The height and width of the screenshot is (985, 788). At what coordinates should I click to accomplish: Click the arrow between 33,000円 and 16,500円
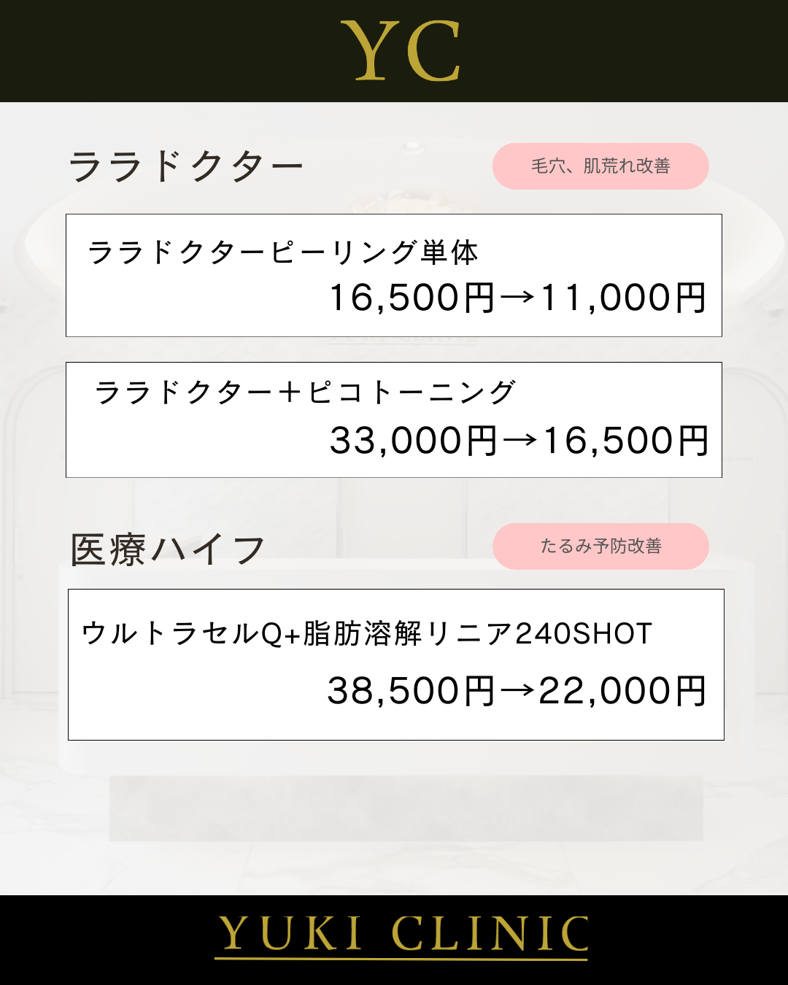coord(520,440)
